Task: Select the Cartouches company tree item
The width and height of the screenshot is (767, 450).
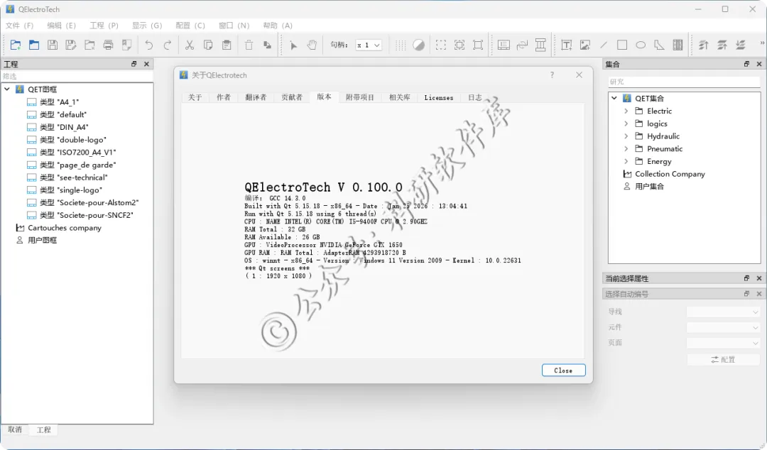Action: pyautogui.click(x=59, y=227)
